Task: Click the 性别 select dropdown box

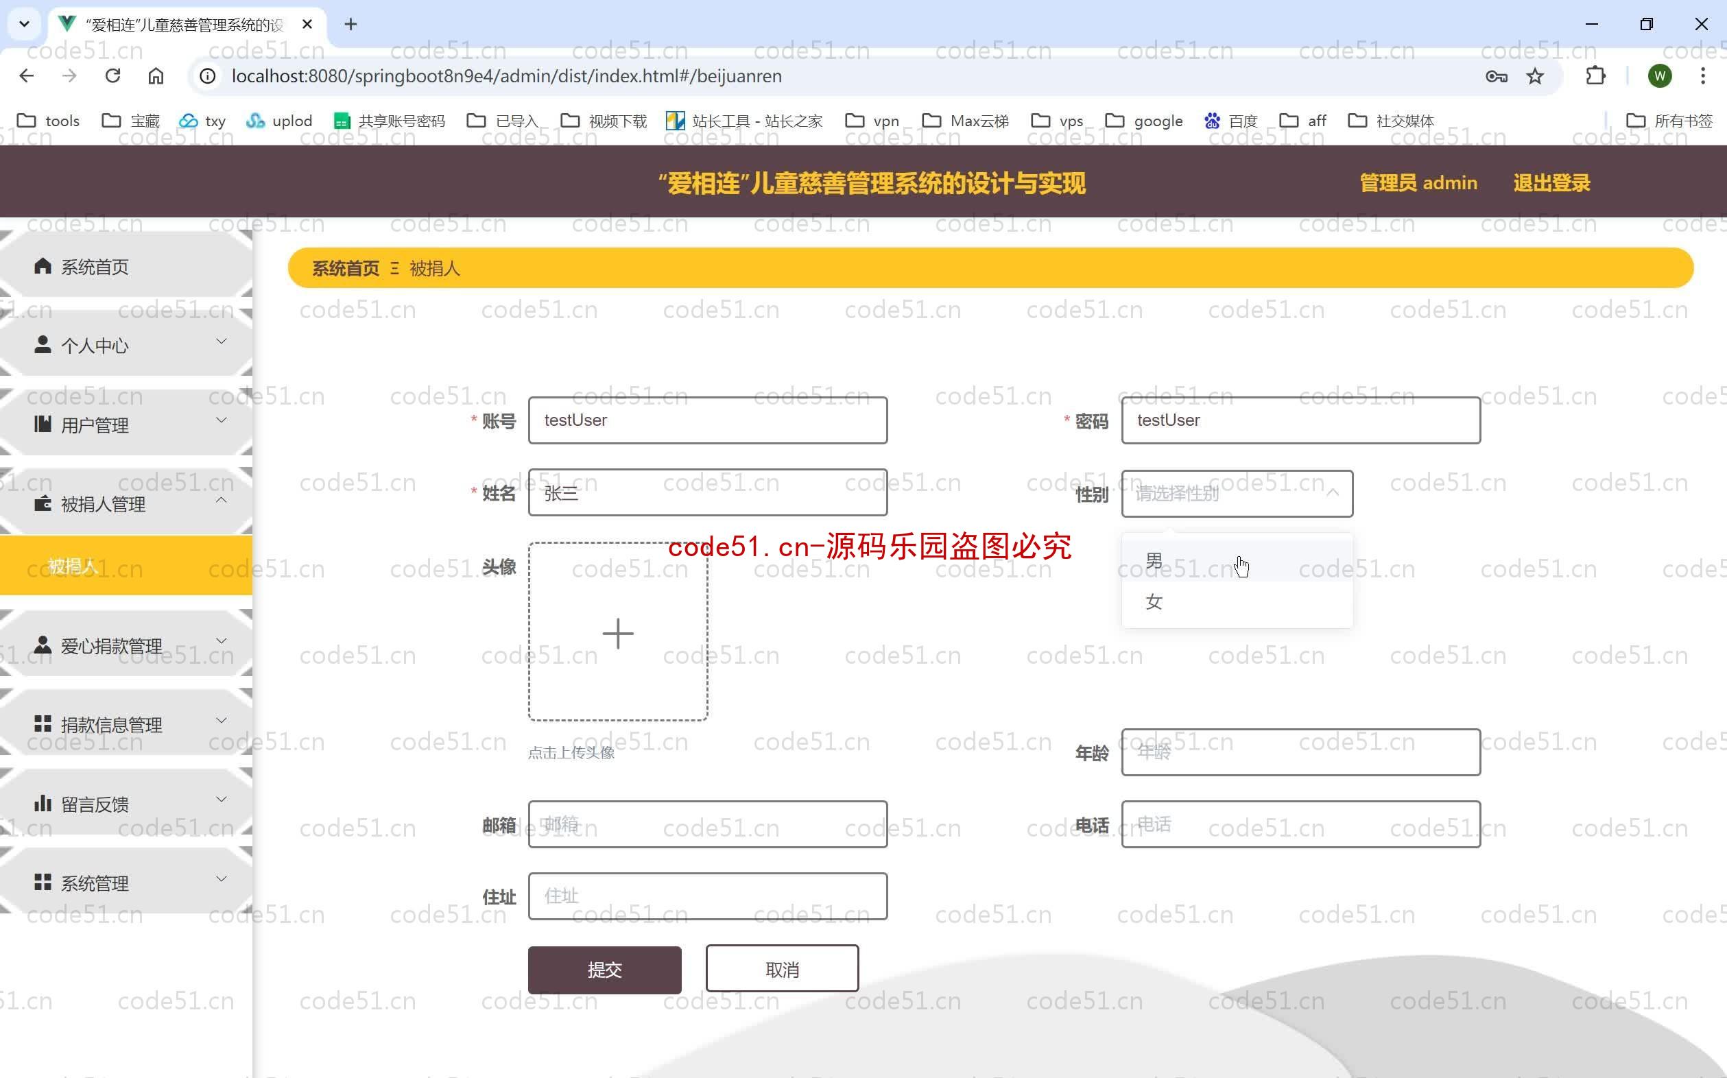Action: click(1237, 493)
